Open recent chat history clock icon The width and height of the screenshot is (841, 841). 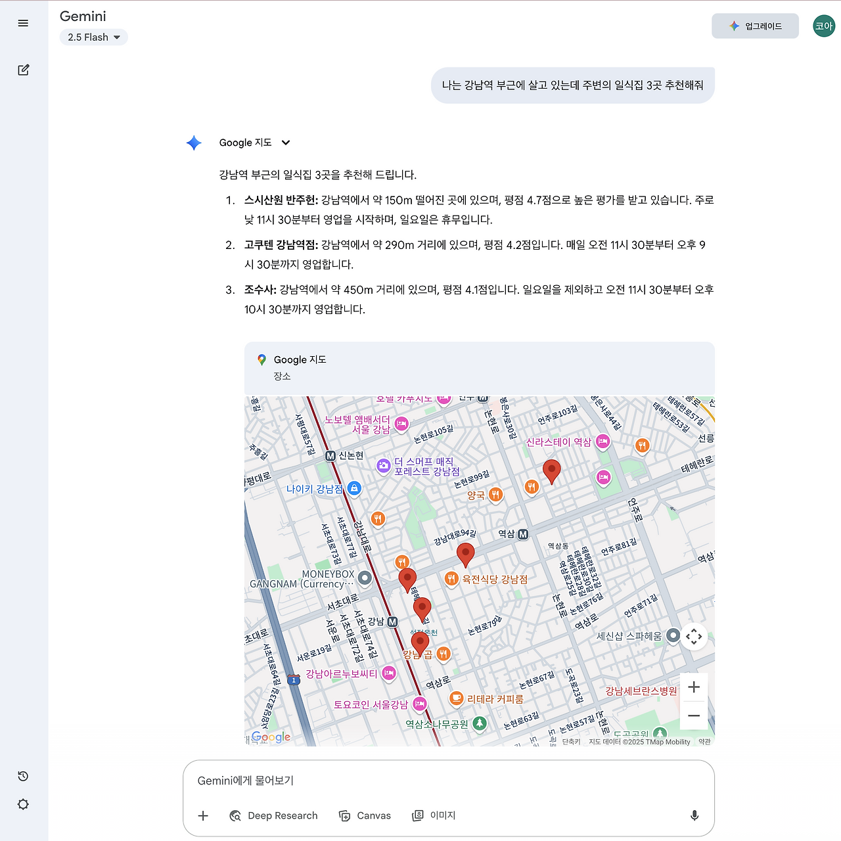pyautogui.click(x=23, y=776)
